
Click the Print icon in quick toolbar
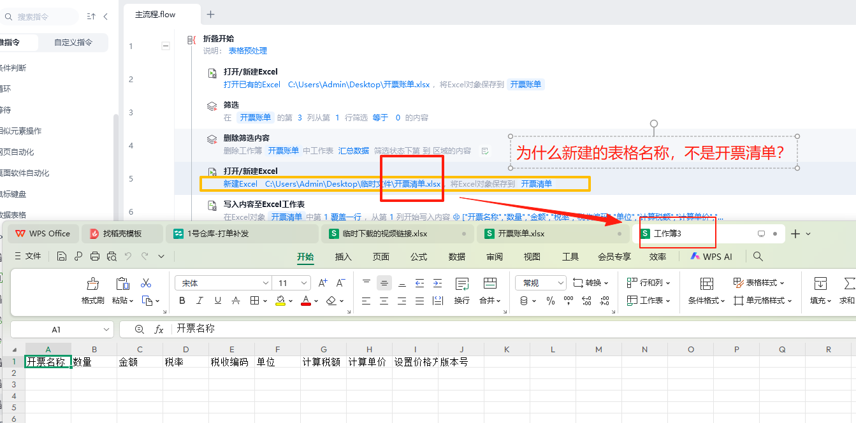95,256
